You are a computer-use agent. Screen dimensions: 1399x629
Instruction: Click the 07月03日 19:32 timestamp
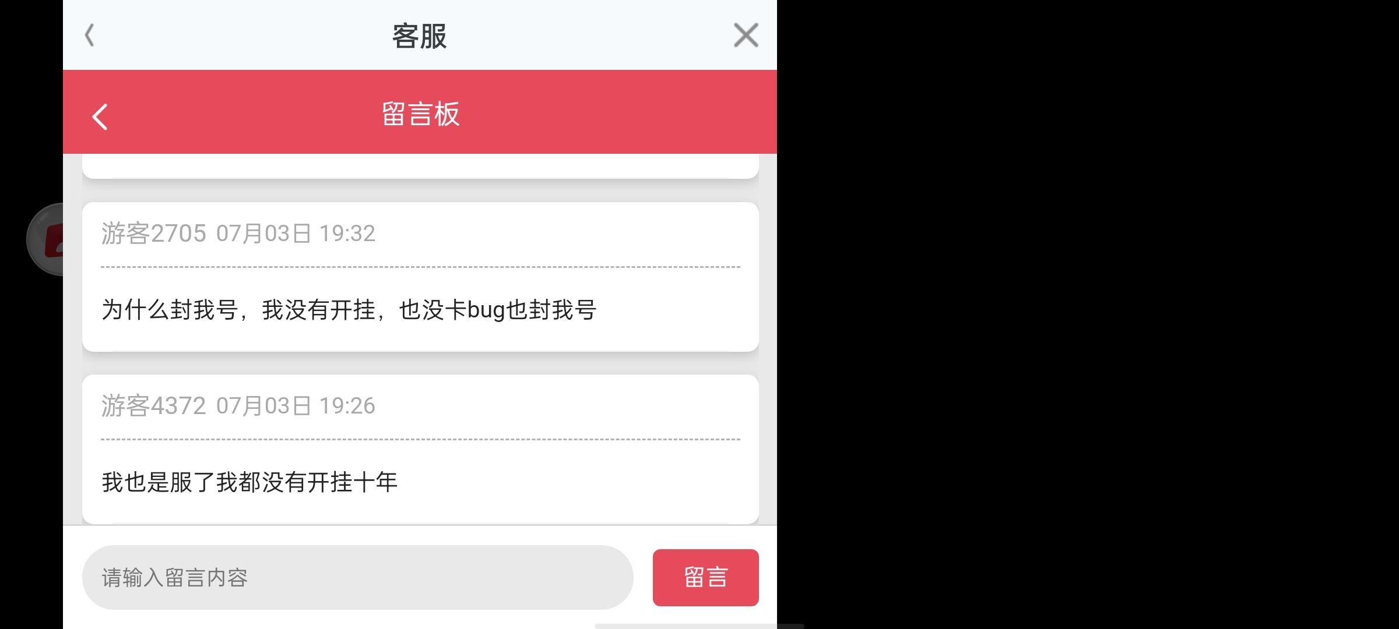tap(296, 234)
